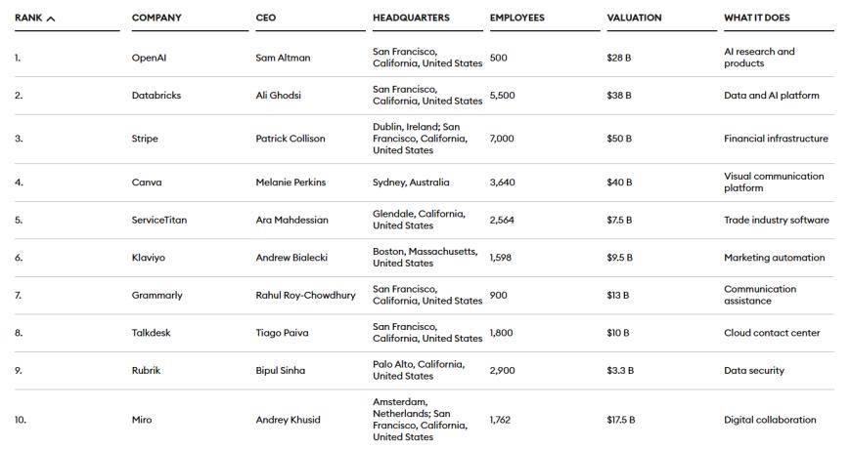The height and width of the screenshot is (449, 851).
Task: Sort table by the RANK column
Action: (x=28, y=18)
